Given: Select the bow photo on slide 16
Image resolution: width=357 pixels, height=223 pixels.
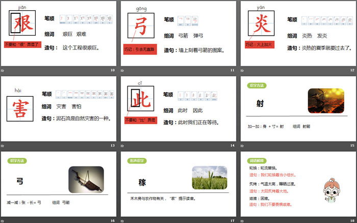Looking at the screenshot, I should 86,179.
